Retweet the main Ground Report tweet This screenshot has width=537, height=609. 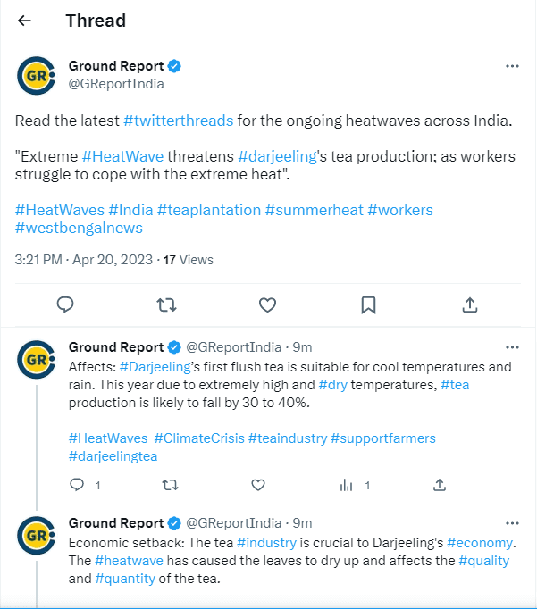click(167, 304)
